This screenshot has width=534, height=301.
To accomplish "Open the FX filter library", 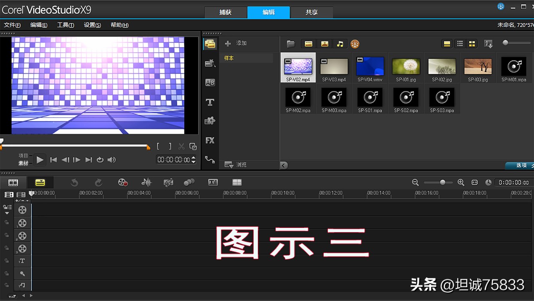I will [x=210, y=140].
